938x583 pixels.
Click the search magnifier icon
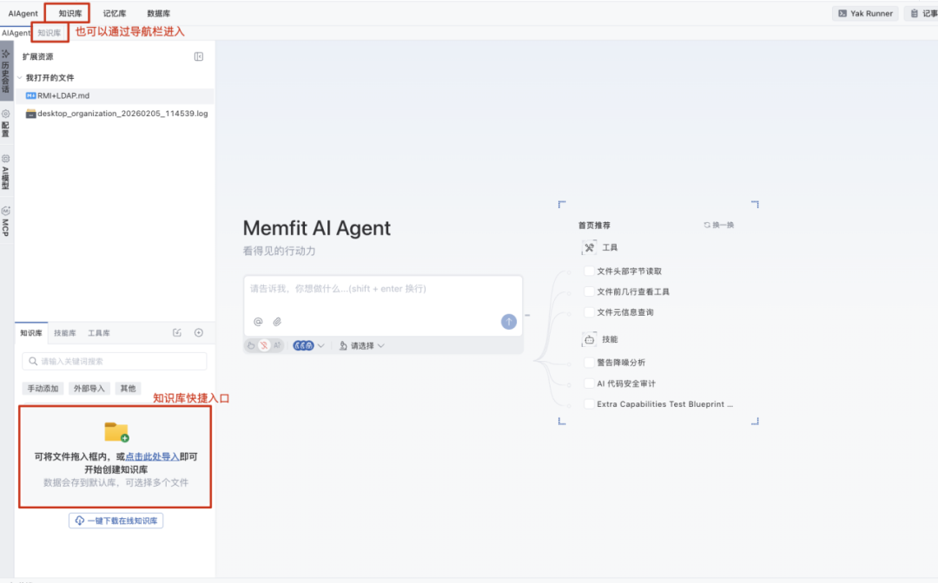click(x=33, y=362)
